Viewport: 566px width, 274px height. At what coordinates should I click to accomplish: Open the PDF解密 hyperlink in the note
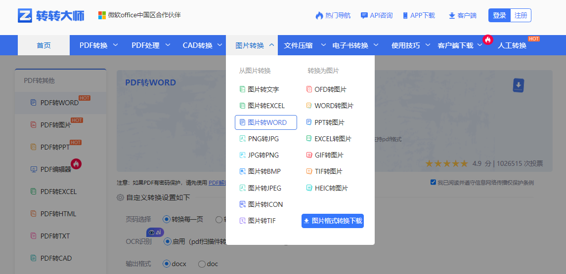tap(218, 183)
